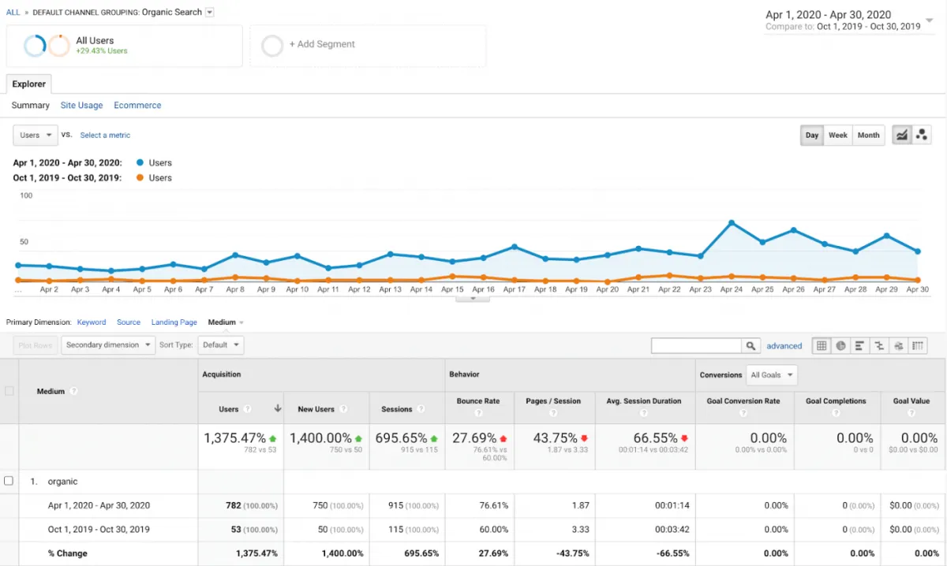Click help icon beside Users column header
Viewport: 947px width, 566px height.
click(247, 409)
